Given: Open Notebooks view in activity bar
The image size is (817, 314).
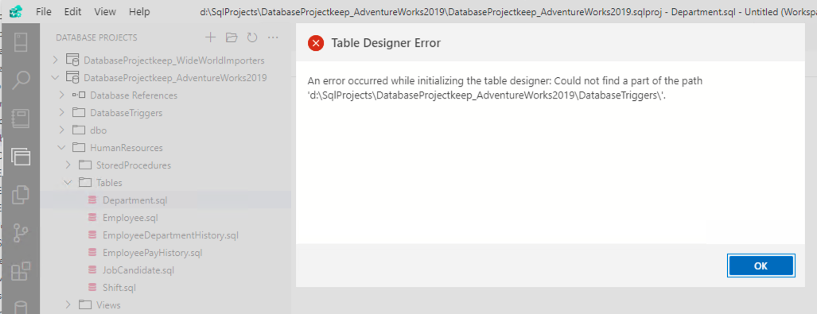Looking at the screenshot, I should coord(21,118).
